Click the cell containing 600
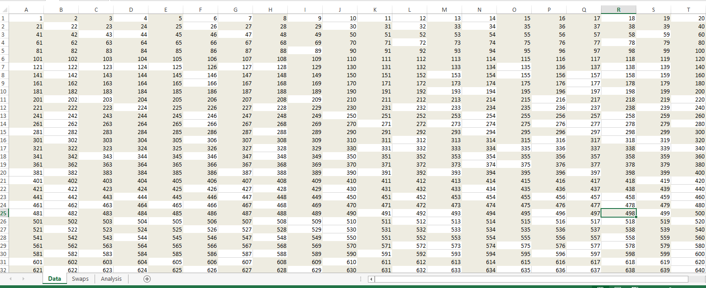Screen dimensions: 706x288 point(688,254)
